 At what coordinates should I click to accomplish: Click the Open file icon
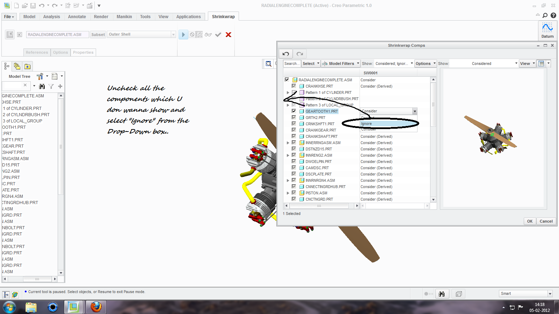tap(24, 6)
